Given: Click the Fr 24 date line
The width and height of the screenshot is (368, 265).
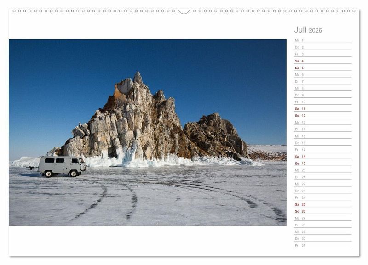Looking at the screenshot, I should 322,197.
